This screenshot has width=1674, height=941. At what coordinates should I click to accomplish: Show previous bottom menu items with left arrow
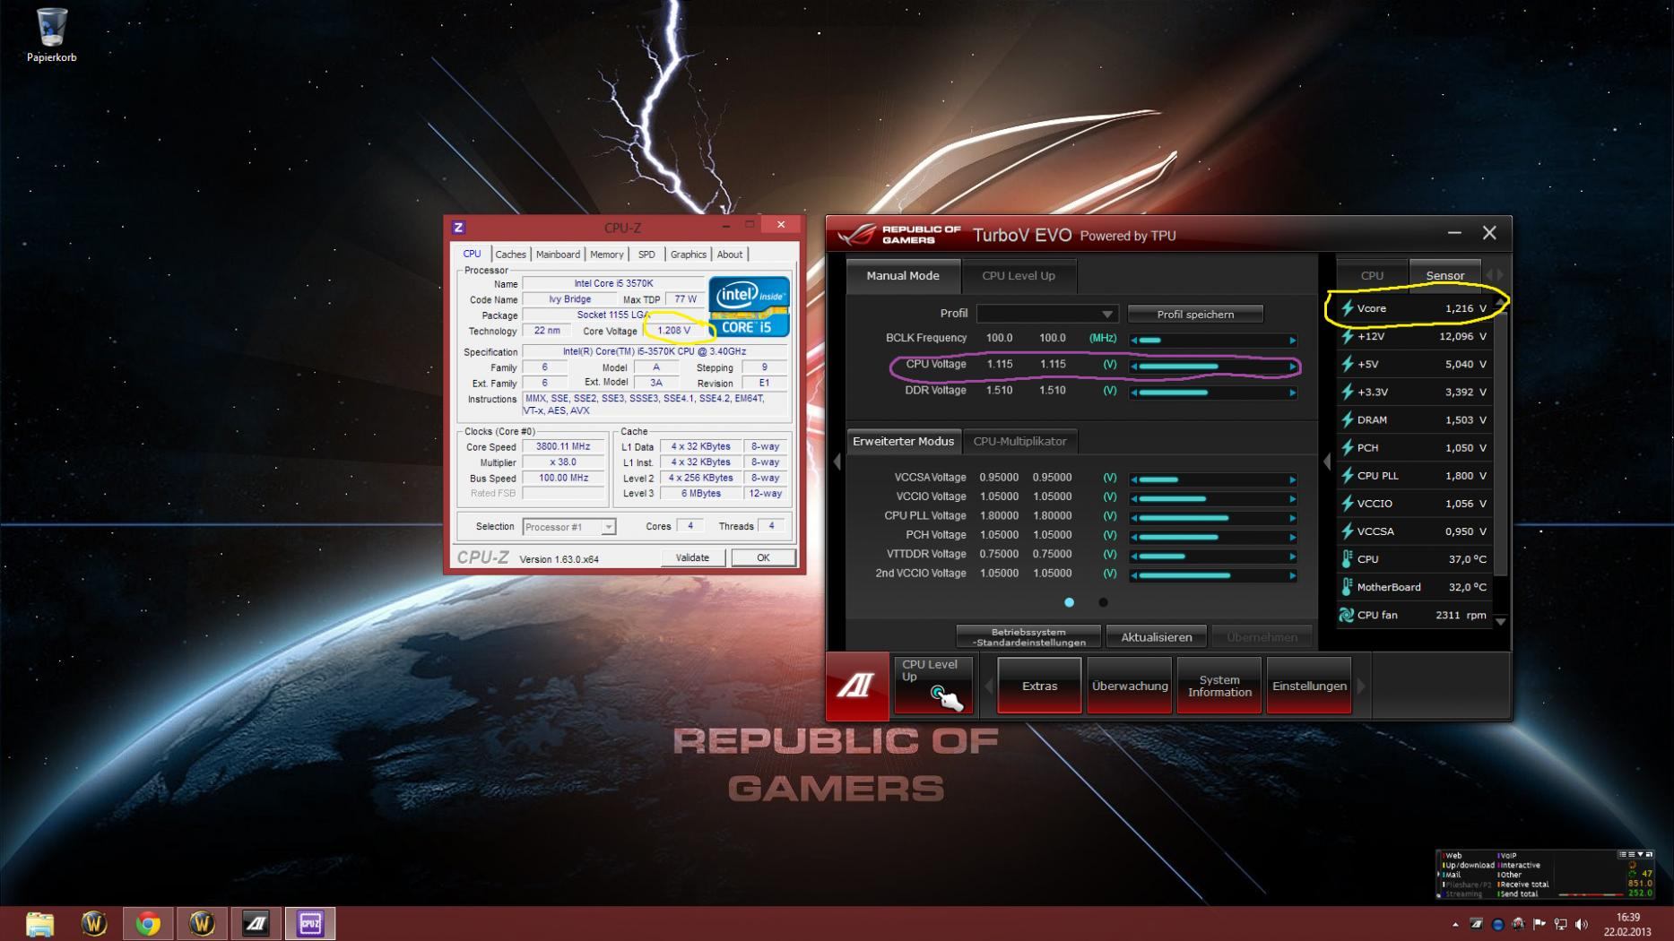(x=989, y=686)
